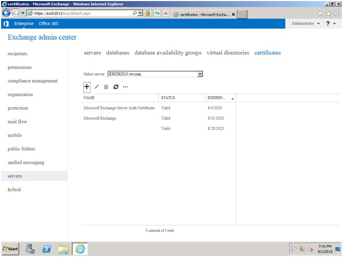Sort by NAME column header

(x=120, y=98)
